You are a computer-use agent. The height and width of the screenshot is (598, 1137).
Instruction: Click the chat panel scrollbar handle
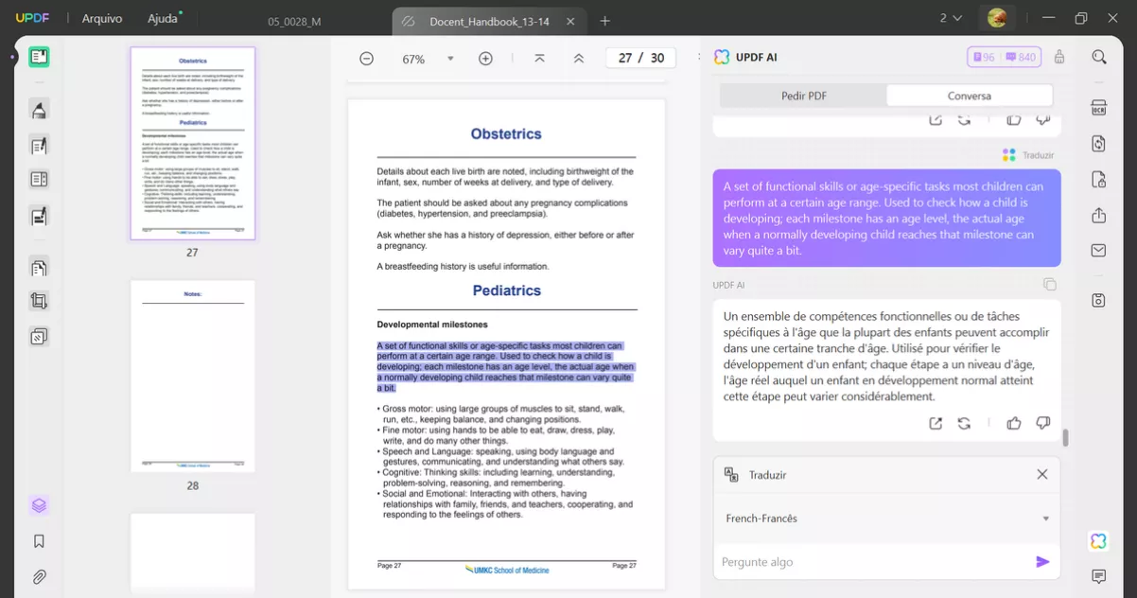1066,438
